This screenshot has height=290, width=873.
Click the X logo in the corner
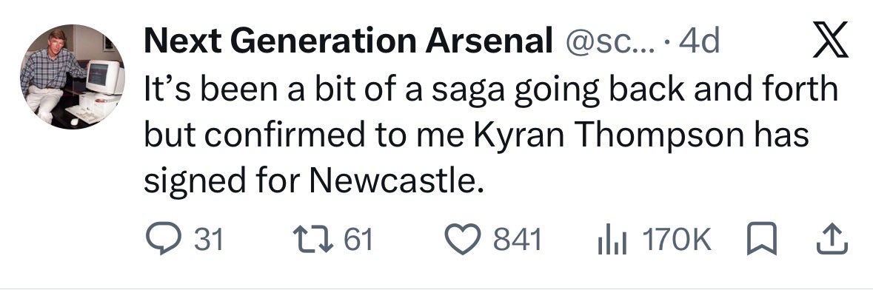coord(830,40)
